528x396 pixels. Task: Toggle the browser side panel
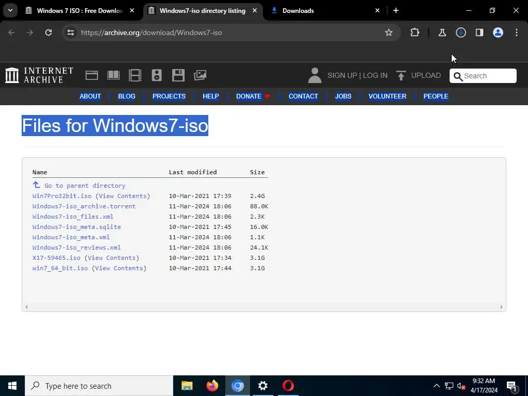pos(479,32)
